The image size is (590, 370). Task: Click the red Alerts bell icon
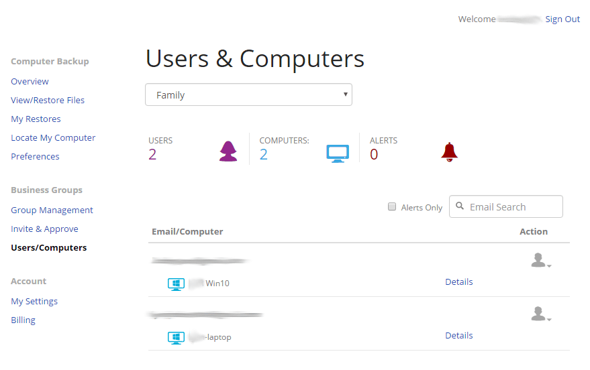point(449,151)
